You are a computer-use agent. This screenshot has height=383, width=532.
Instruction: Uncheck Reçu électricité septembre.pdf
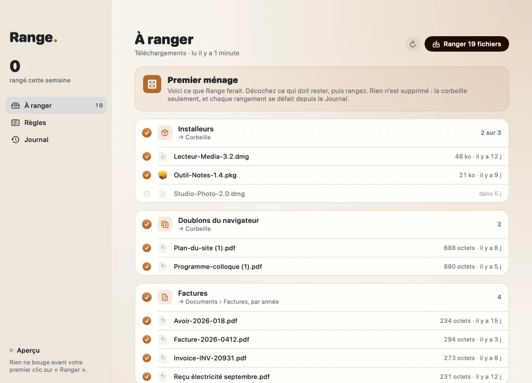[147, 377]
